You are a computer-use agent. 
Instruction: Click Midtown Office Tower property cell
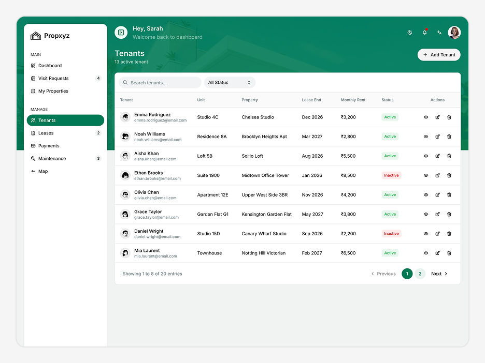click(265, 175)
